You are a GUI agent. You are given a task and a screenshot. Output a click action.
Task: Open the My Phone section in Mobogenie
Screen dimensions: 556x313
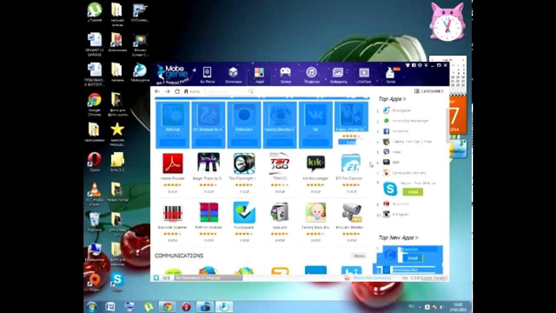click(x=207, y=75)
